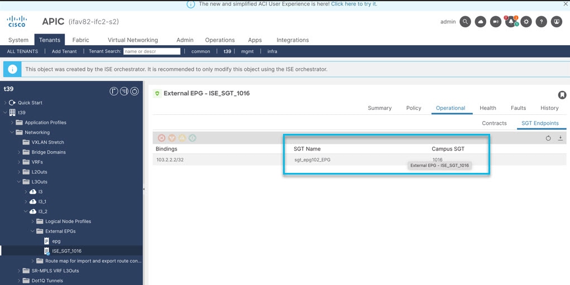The width and height of the screenshot is (570, 285).
Task: Switch to the History tab
Action: pos(549,108)
